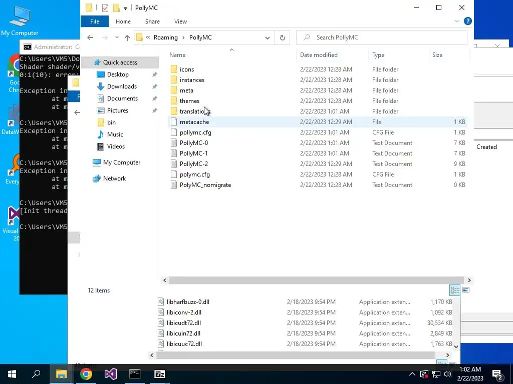
Task: Open Windows Start menu
Action: 12,374
